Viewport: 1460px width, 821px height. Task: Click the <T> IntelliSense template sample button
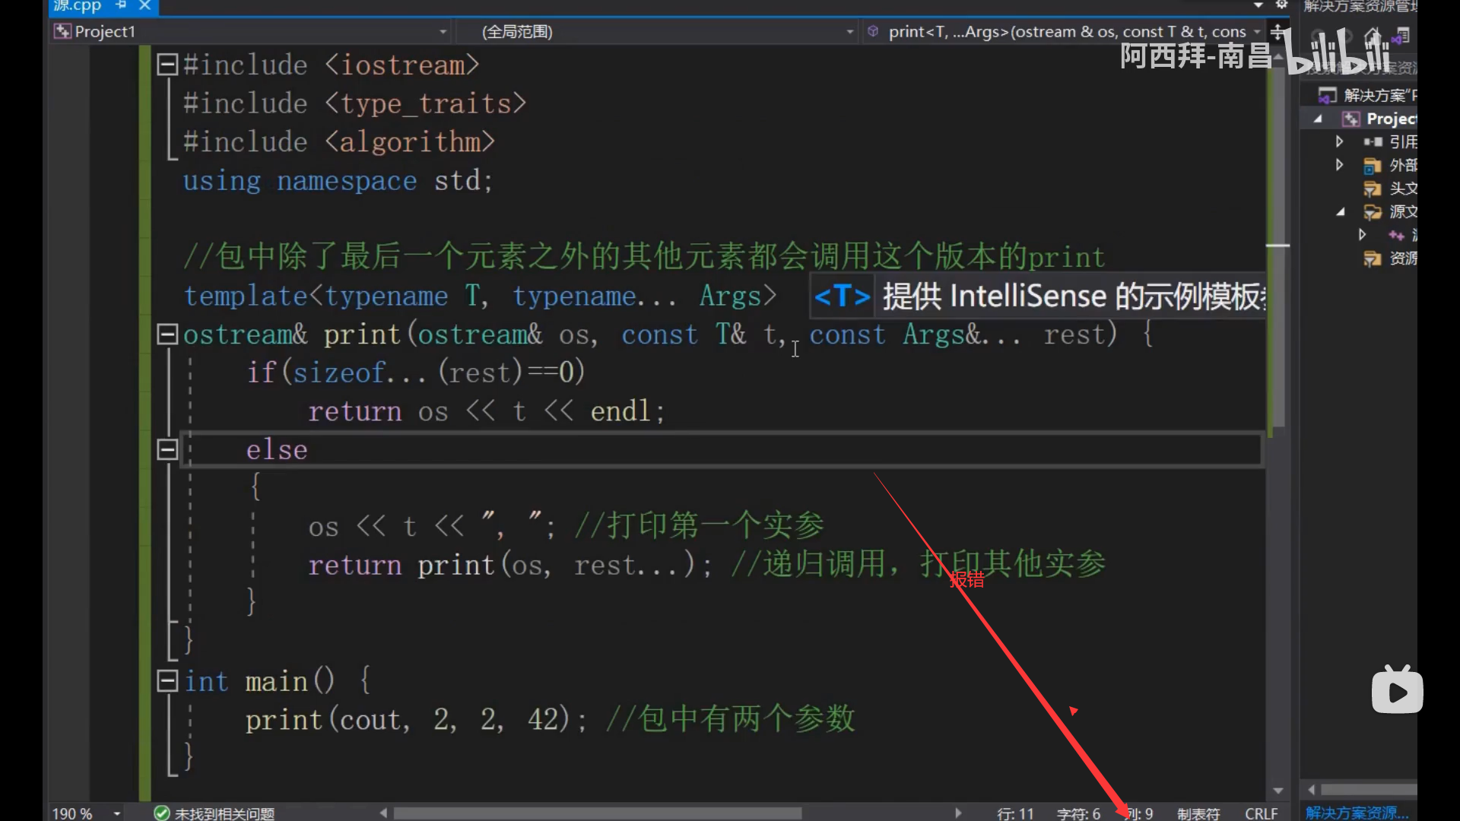coord(842,296)
